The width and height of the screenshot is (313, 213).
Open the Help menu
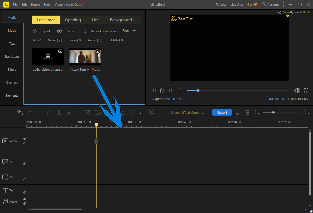47,5
